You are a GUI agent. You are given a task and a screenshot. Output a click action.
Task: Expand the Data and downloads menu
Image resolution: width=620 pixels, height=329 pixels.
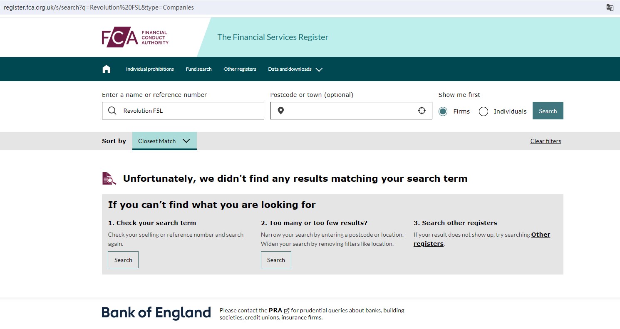pyautogui.click(x=295, y=69)
